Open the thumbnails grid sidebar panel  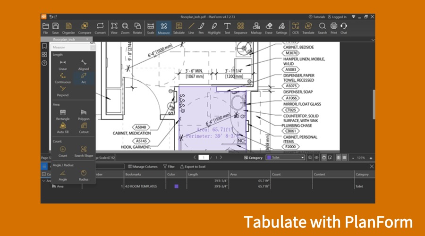coord(44,54)
